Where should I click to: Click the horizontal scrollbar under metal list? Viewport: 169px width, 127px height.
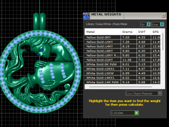(121, 87)
